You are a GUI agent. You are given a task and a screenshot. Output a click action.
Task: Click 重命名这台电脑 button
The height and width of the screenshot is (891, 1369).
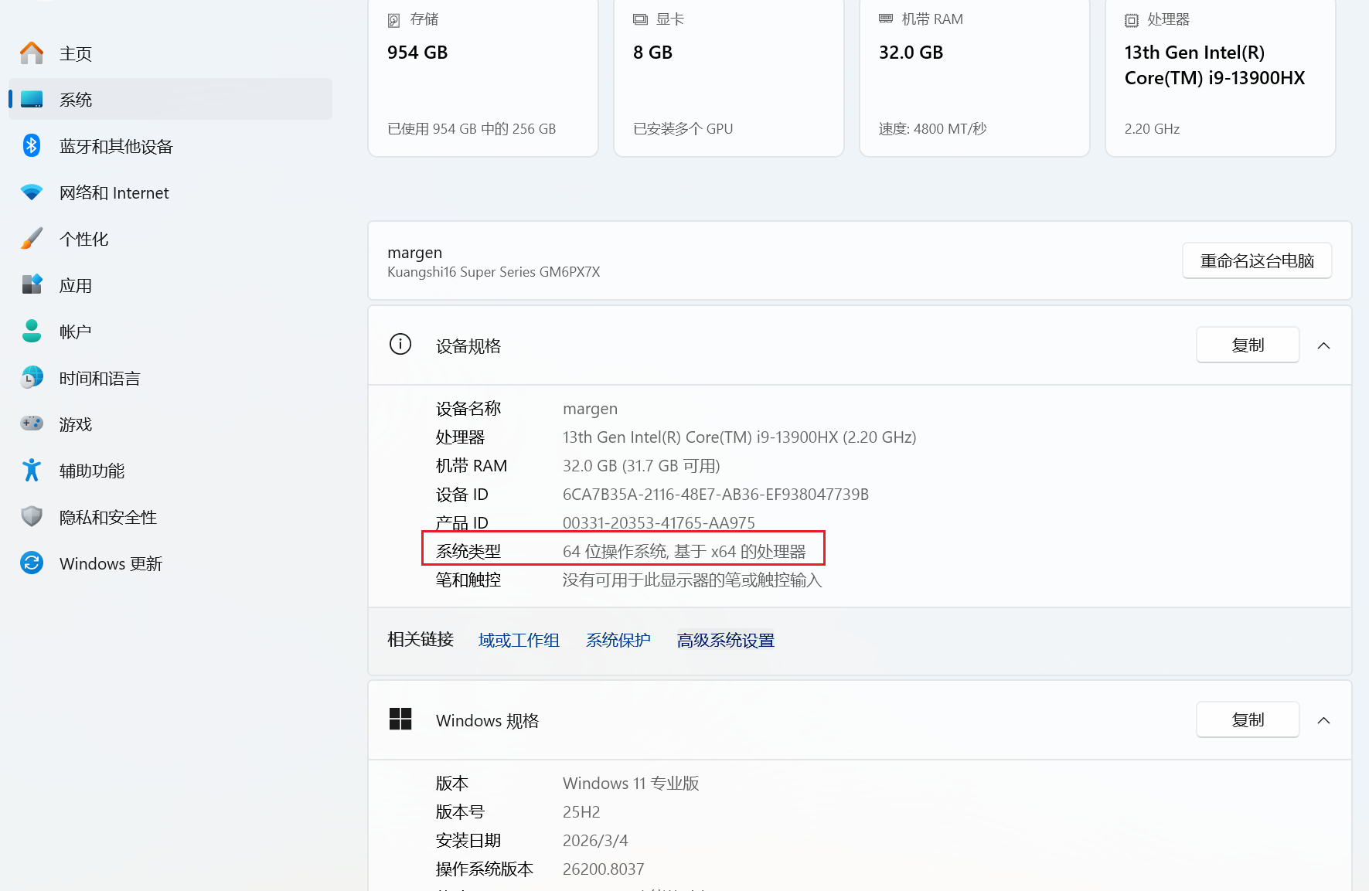click(x=1257, y=260)
